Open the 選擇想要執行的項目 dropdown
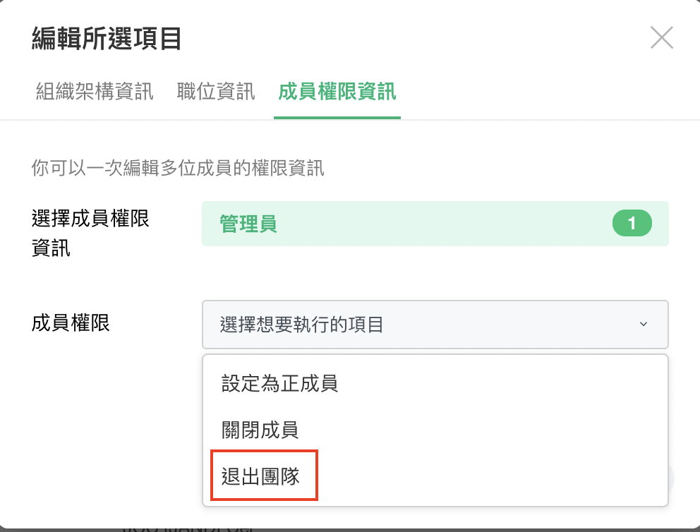Screen dimensions: 700x532 pyautogui.click(x=435, y=325)
